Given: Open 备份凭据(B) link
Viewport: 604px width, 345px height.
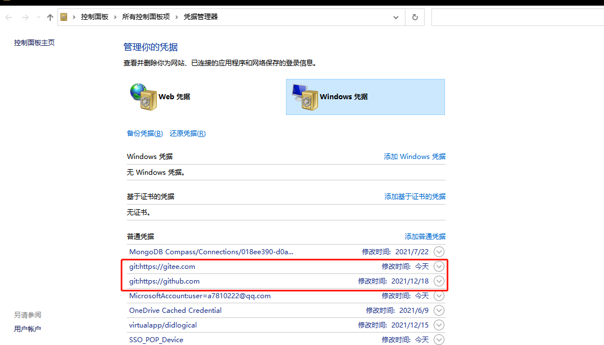Looking at the screenshot, I should tap(145, 133).
